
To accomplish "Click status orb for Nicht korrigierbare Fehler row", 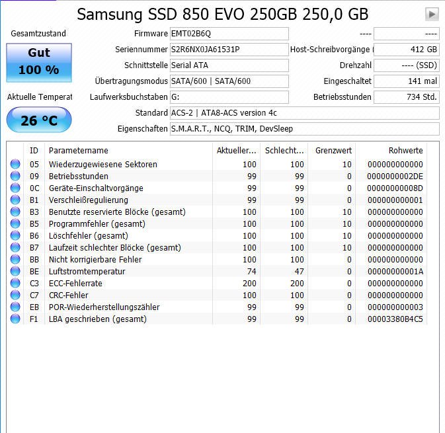I will pos(15,259).
